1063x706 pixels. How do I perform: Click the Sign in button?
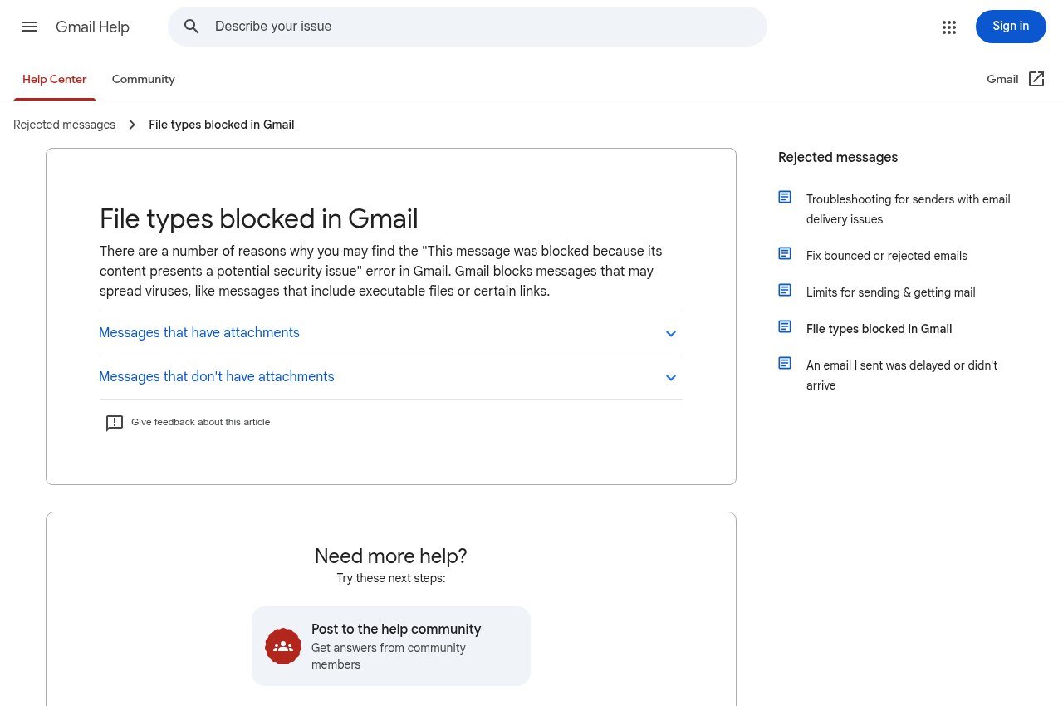point(1011,27)
